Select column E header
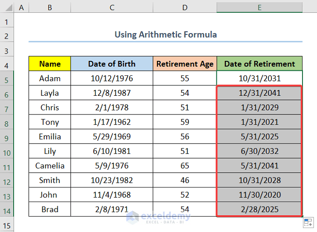This screenshot has height=232, width=317. [259, 7]
